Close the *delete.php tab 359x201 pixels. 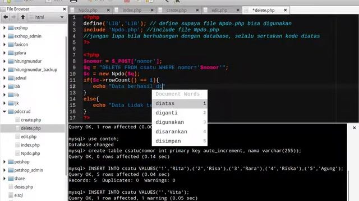tap(286, 10)
